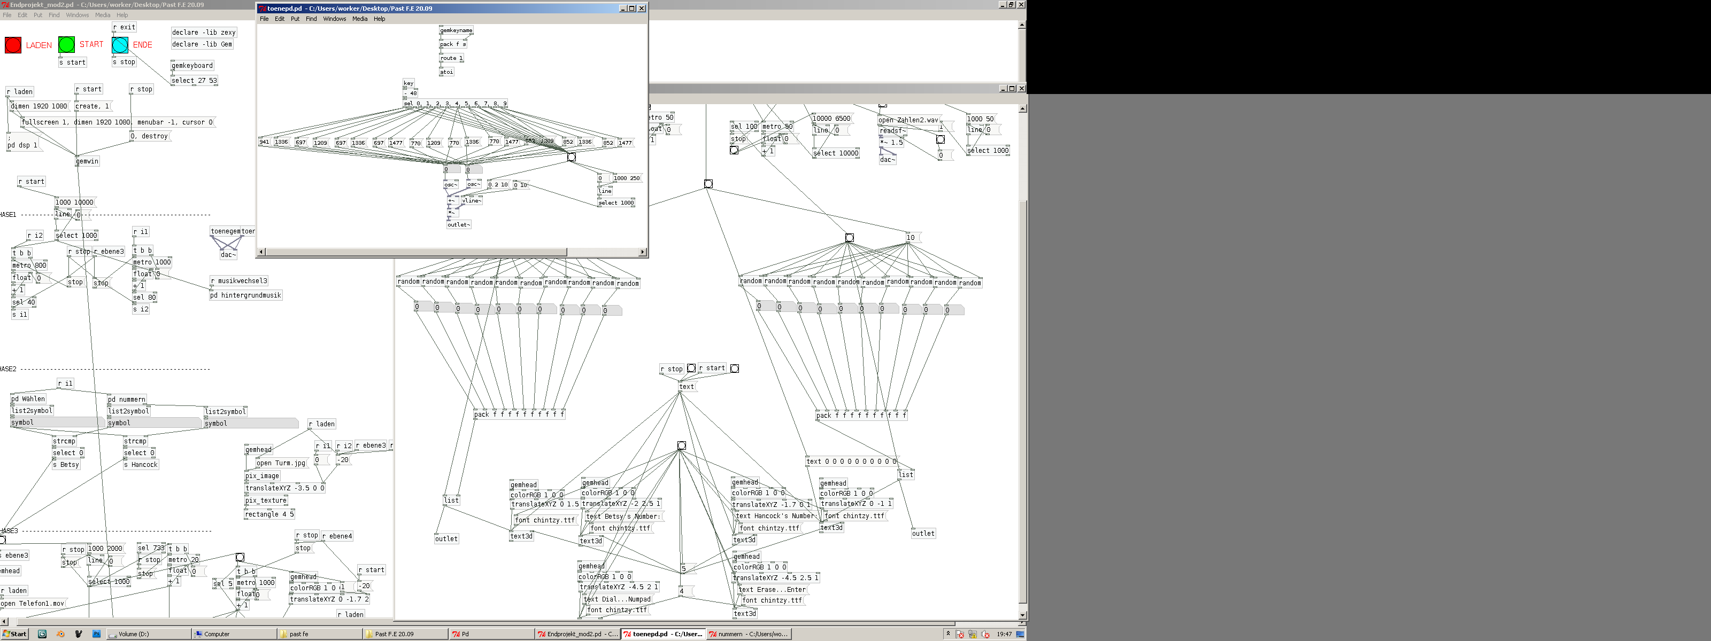Switch to 'Volume (D:)' taskbar button

point(148,634)
